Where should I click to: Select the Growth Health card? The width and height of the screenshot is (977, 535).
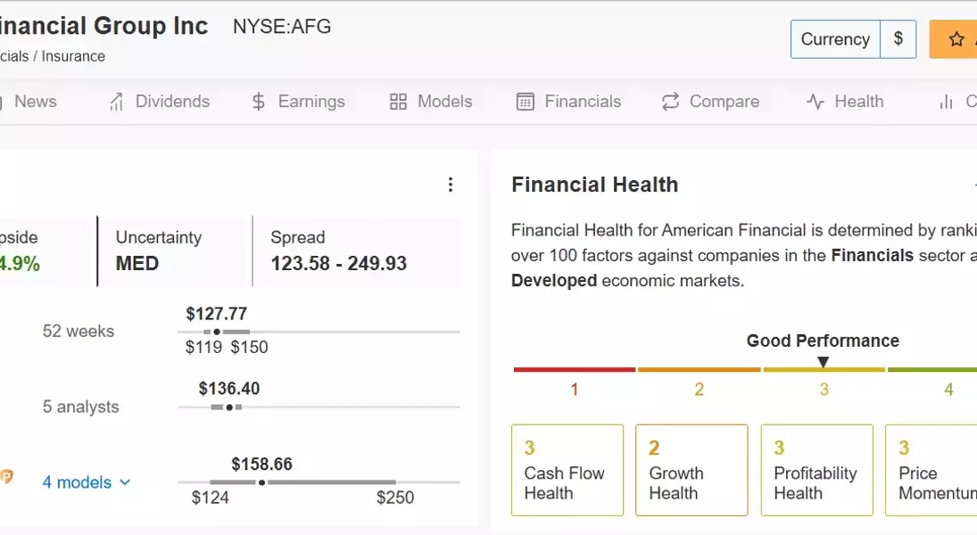[691, 470]
